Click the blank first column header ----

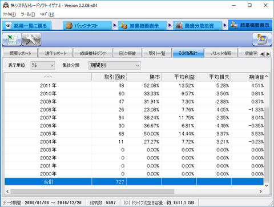(48, 77)
